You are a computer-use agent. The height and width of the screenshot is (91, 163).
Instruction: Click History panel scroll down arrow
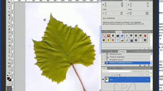click(x=151, y=63)
